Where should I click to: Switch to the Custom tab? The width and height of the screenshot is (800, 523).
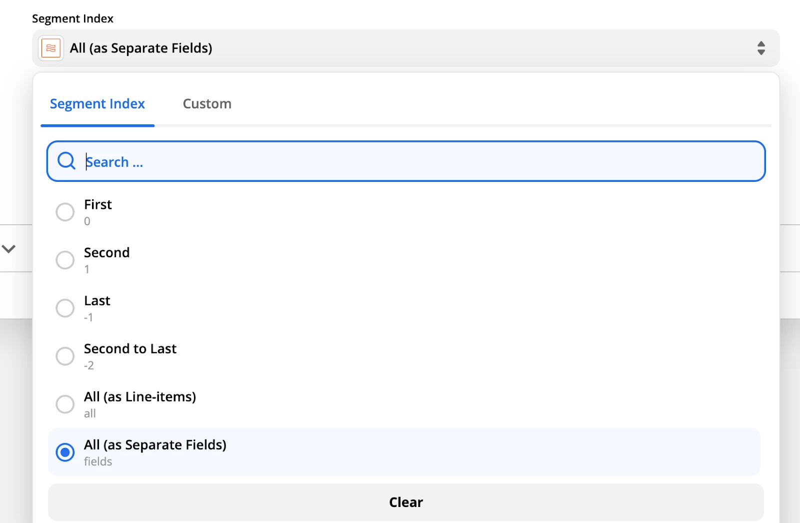click(207, 104)
